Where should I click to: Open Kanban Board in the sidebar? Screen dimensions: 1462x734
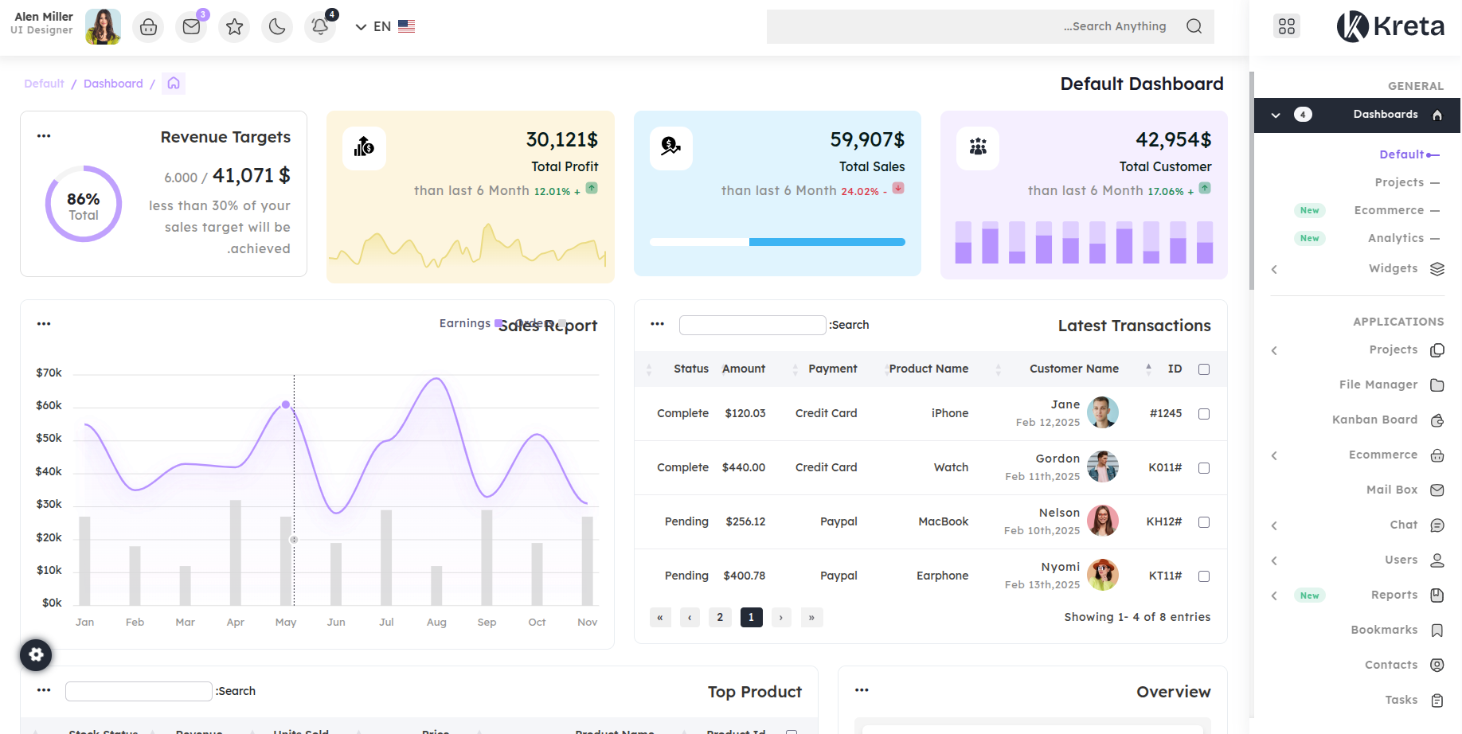tap(1375, 420)
